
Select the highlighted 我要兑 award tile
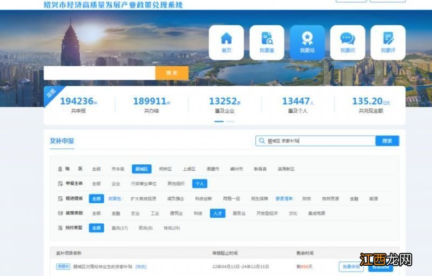pos(307,43)
